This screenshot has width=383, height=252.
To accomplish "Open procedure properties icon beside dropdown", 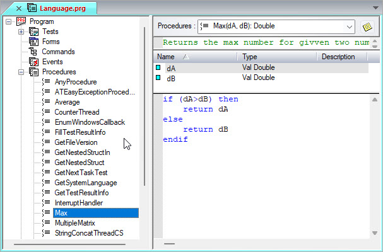I will (367, 26).
